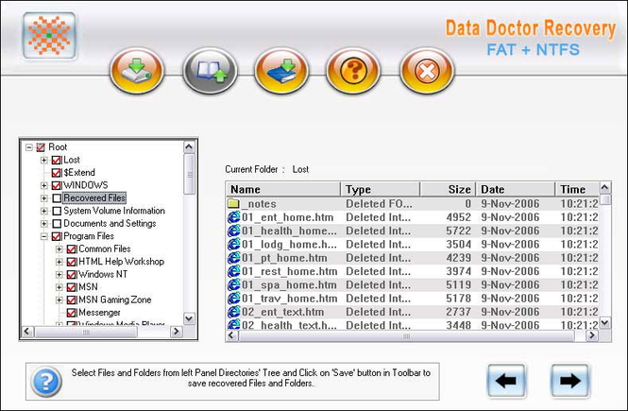628x411 pixels.
Task: Collapse the Root tree node
Action: (29, 147)
